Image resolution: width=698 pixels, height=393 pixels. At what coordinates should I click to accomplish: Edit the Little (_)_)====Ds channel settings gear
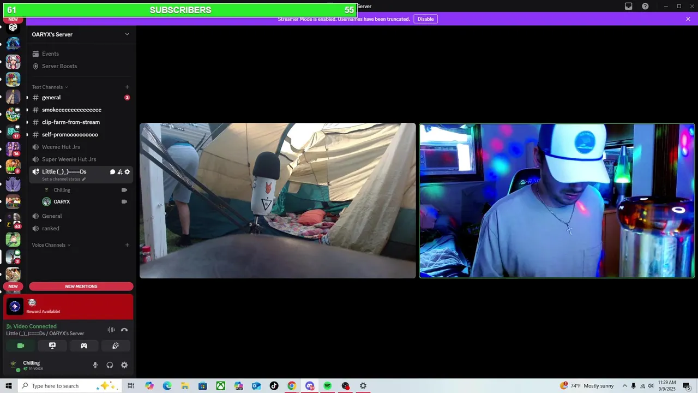pyautogui.click(x=127, y=172)
